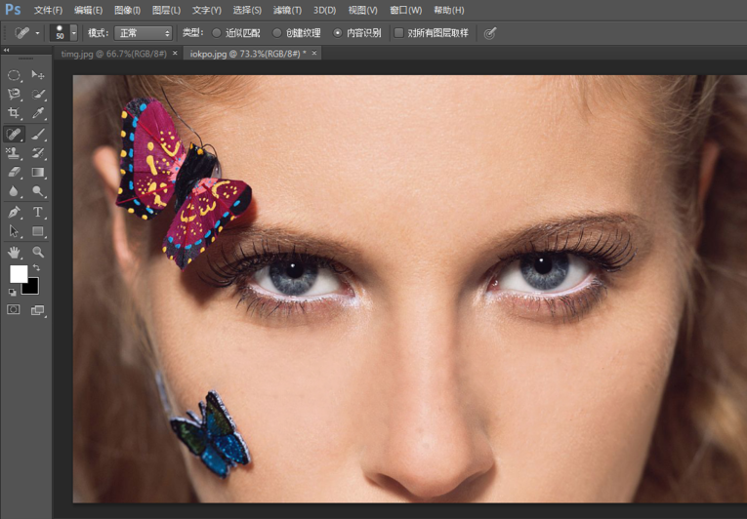Screen dimensions: 747x519
Task: Open the brush size picker dropdown arrow
Action: tap(73, 33)
